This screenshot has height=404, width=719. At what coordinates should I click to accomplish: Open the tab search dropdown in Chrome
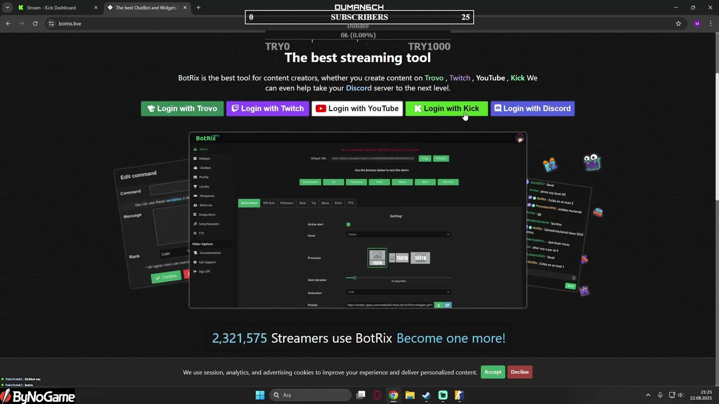7,7
